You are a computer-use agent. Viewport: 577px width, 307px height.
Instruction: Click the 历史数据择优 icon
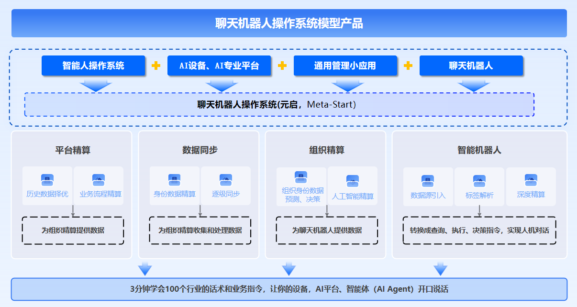coord(47,180)
